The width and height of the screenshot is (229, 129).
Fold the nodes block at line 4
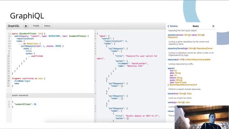pyautogui.click(x=10, y=41)
